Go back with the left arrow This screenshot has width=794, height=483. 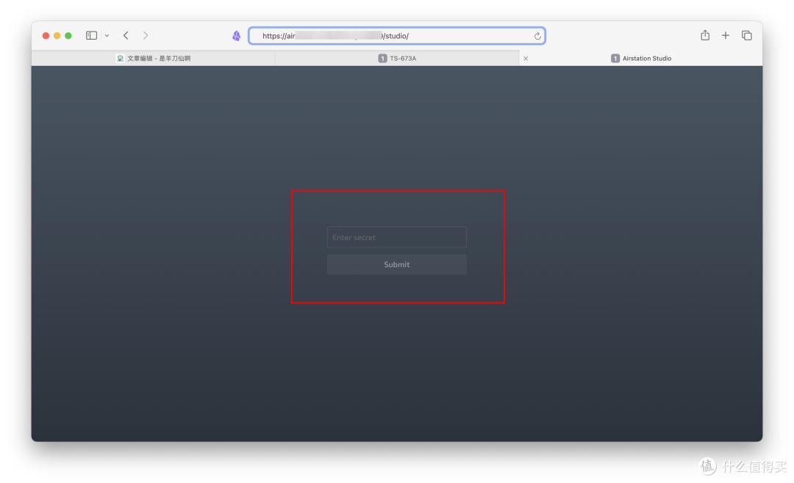point(126,35)
